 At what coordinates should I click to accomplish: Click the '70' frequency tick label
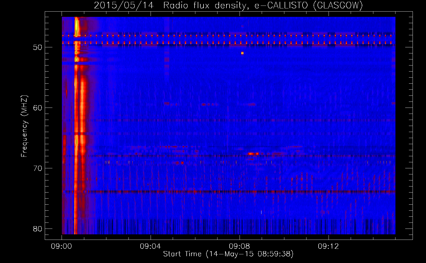[38, 168]
